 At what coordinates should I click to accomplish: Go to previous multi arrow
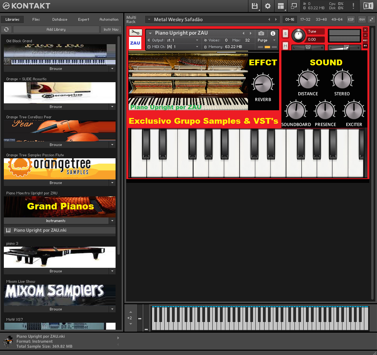tap(269, 20)
